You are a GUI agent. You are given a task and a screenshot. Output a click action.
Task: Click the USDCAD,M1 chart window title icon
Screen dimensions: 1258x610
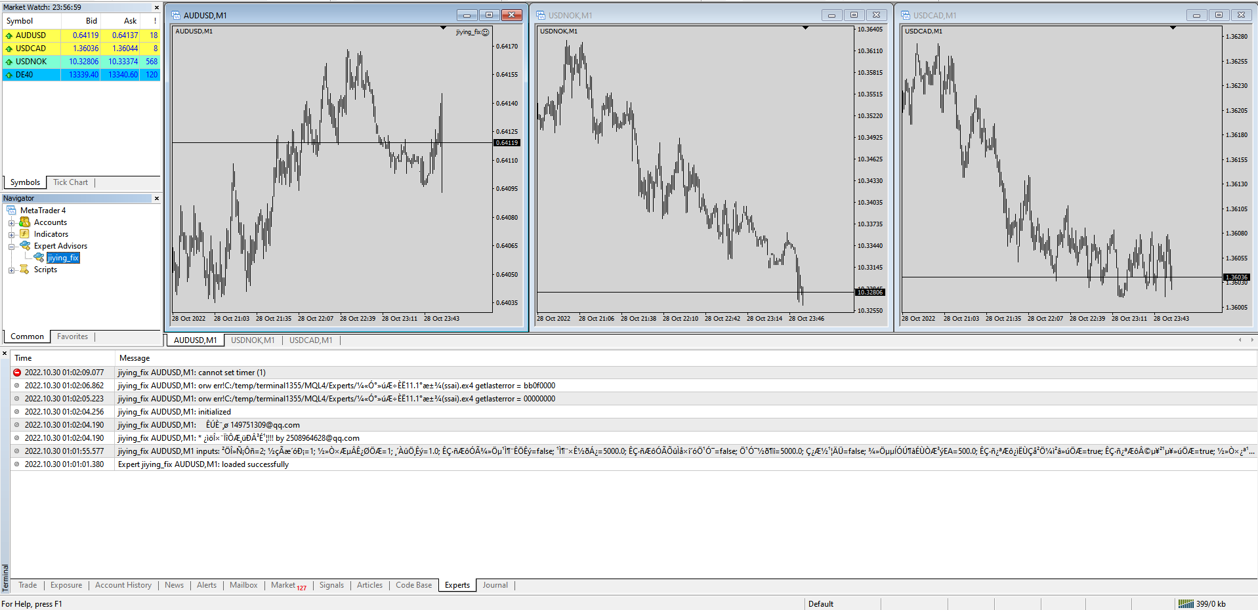coord(906,15)
